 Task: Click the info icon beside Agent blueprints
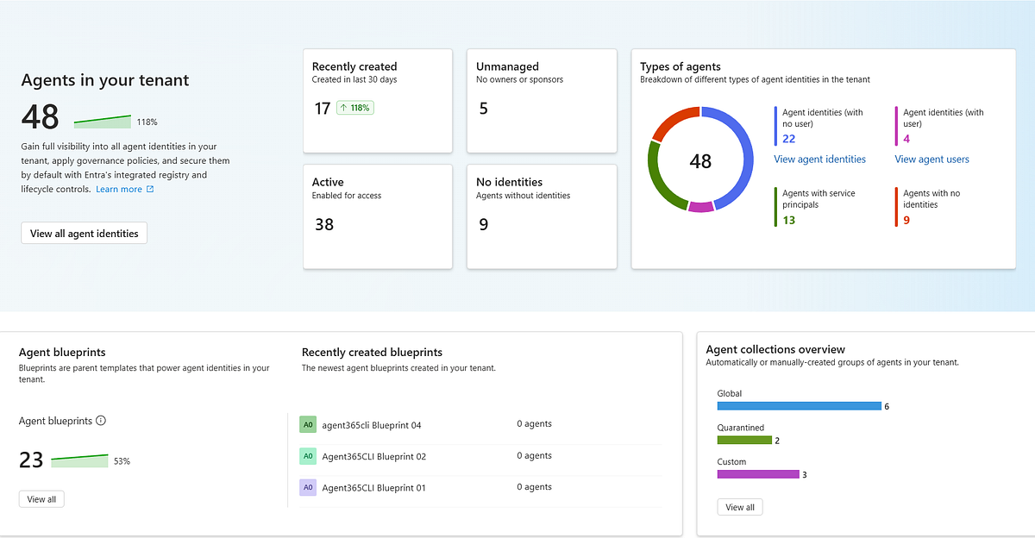pyautogui.click(x=101, y=421)
